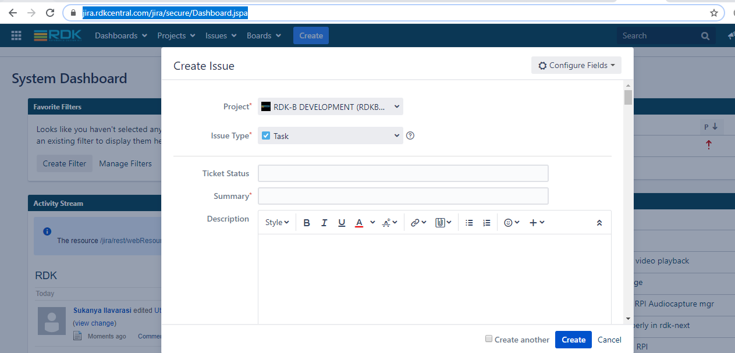The image size is (735, 353).
Task: Open Configure Fields menu
Action: pos(576,65)
